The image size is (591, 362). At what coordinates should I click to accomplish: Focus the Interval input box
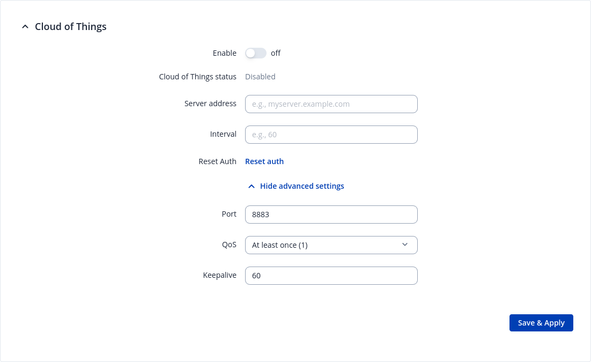pyautogui.click(x=331, y=135)
